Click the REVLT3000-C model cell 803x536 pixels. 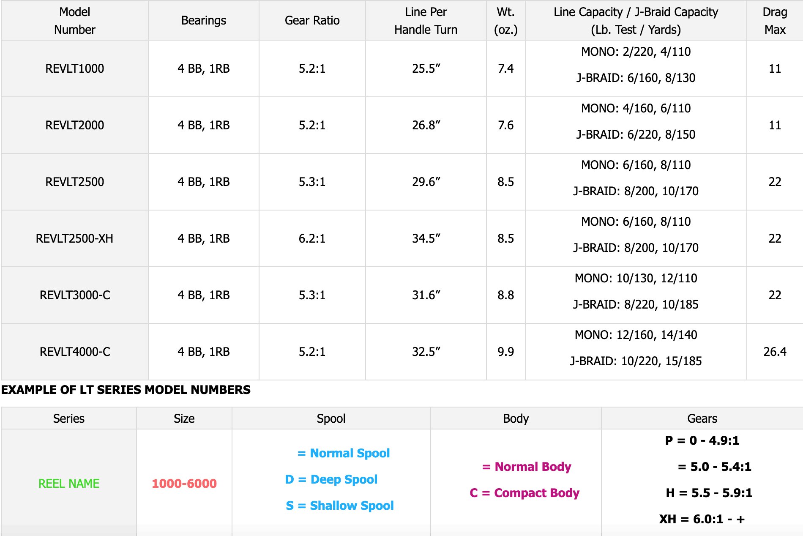coord(74,295)
